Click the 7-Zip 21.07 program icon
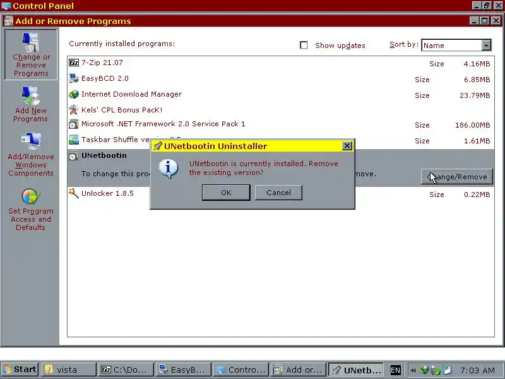 click(74, 63)
